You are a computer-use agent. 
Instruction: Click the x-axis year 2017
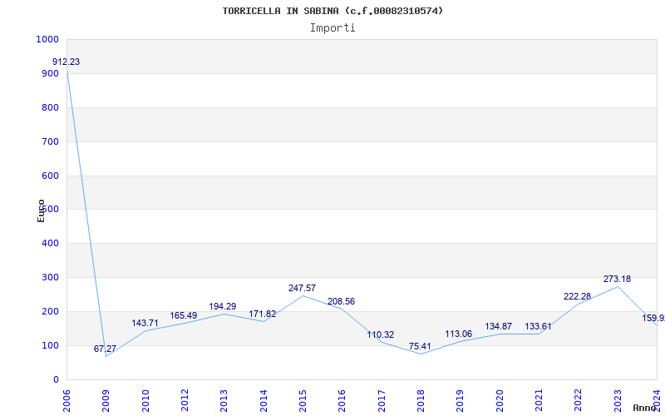point(382,401)
